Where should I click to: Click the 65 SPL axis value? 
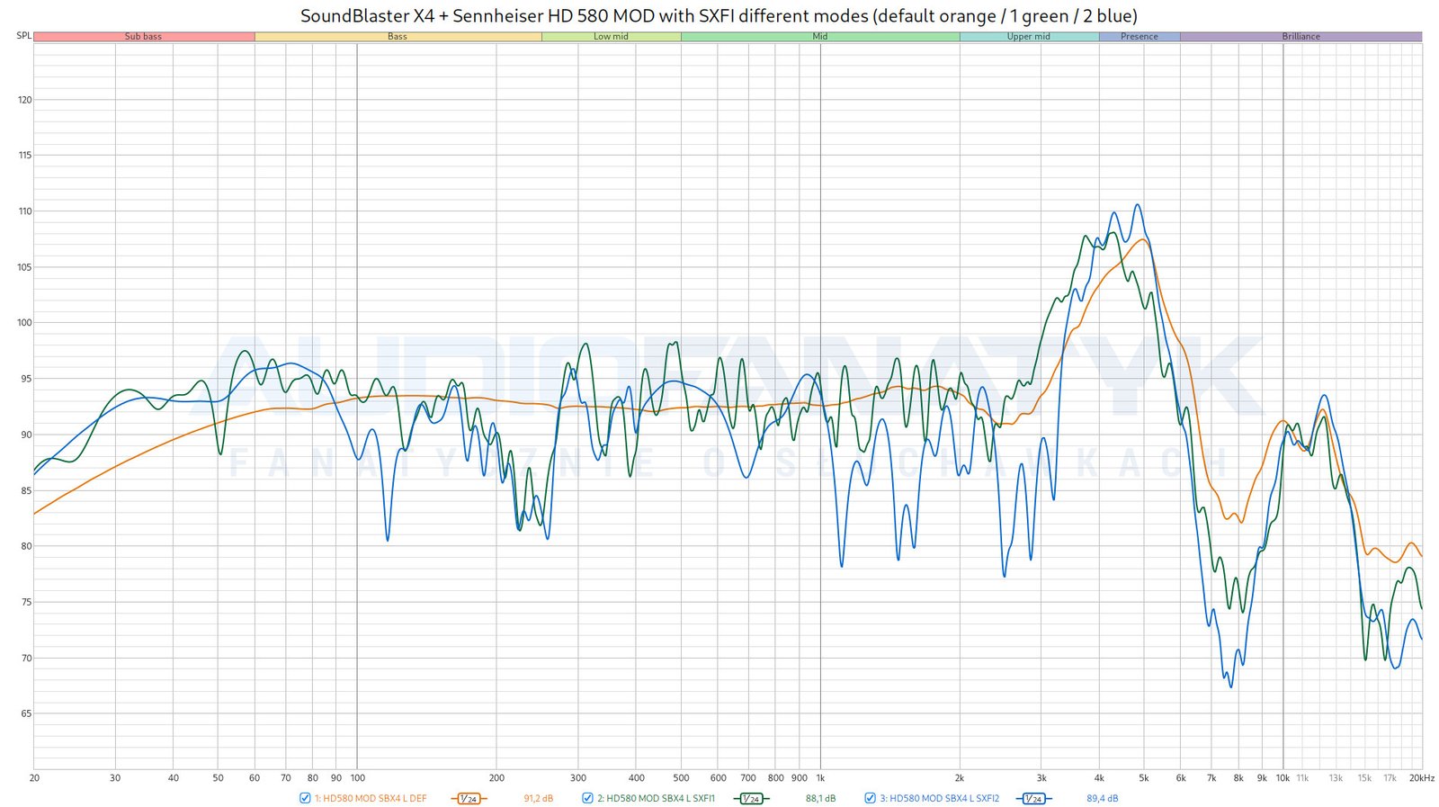[x=26, y=714]
